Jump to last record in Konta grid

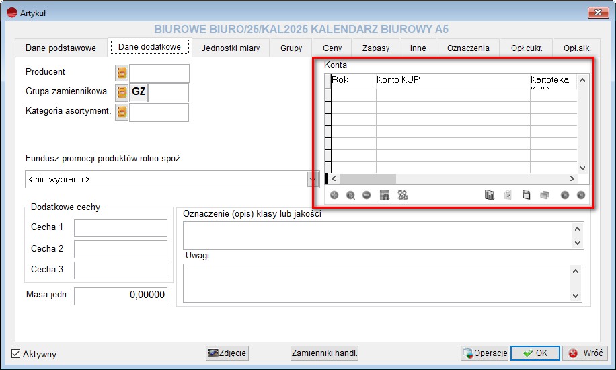pyautogui.click(x=581, y=195)
